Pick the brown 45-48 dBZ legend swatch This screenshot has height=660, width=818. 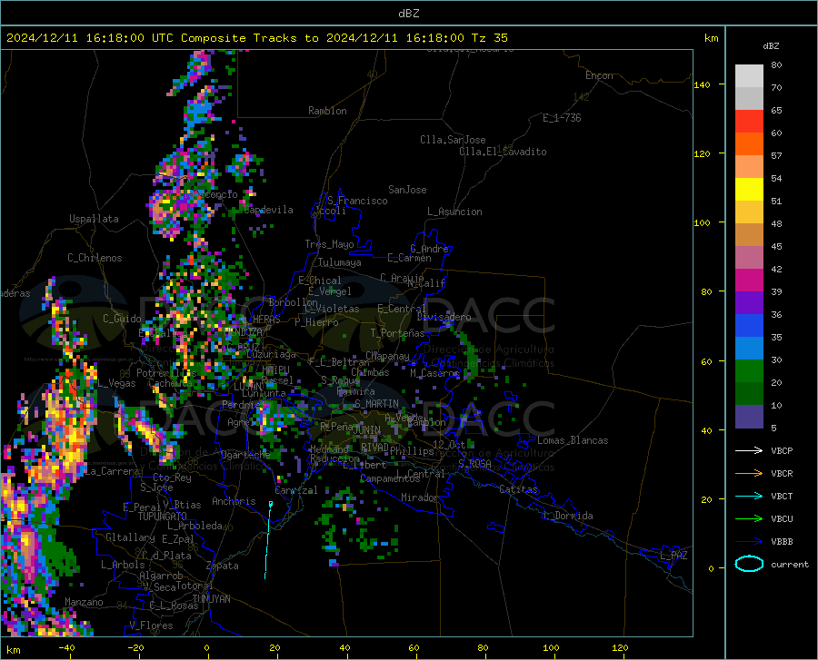[749, 235]
